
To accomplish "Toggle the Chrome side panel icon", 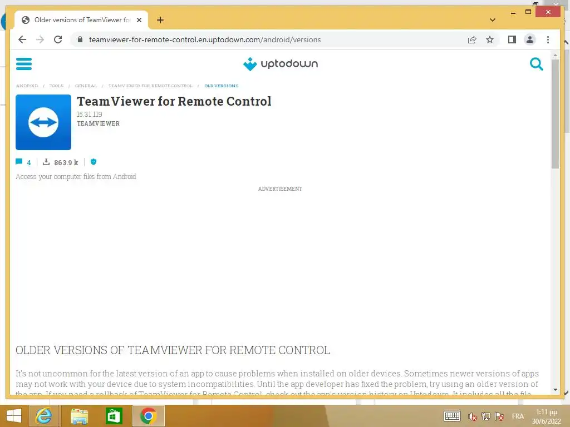I will click(x=512, y=39).
